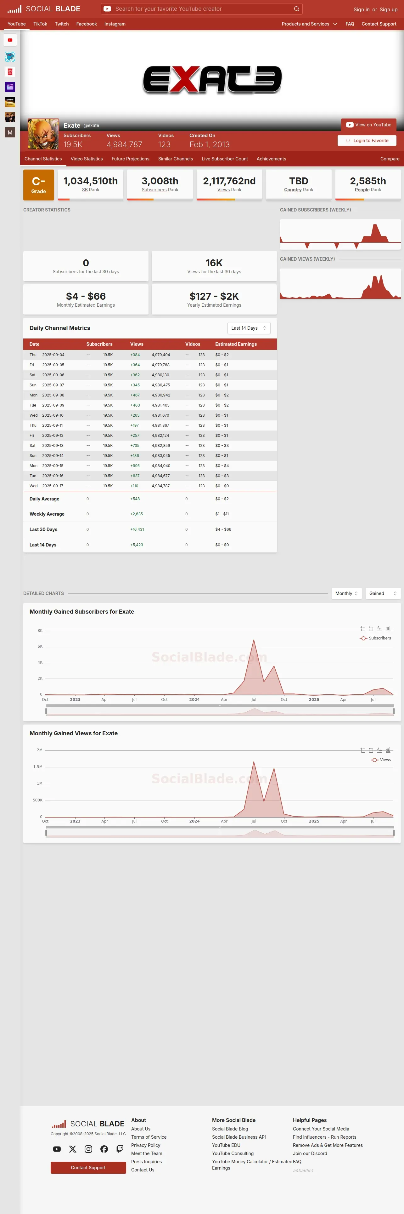404x1214 pixels.
Task: Open FAQ link in header
Action: click(350, 24)
